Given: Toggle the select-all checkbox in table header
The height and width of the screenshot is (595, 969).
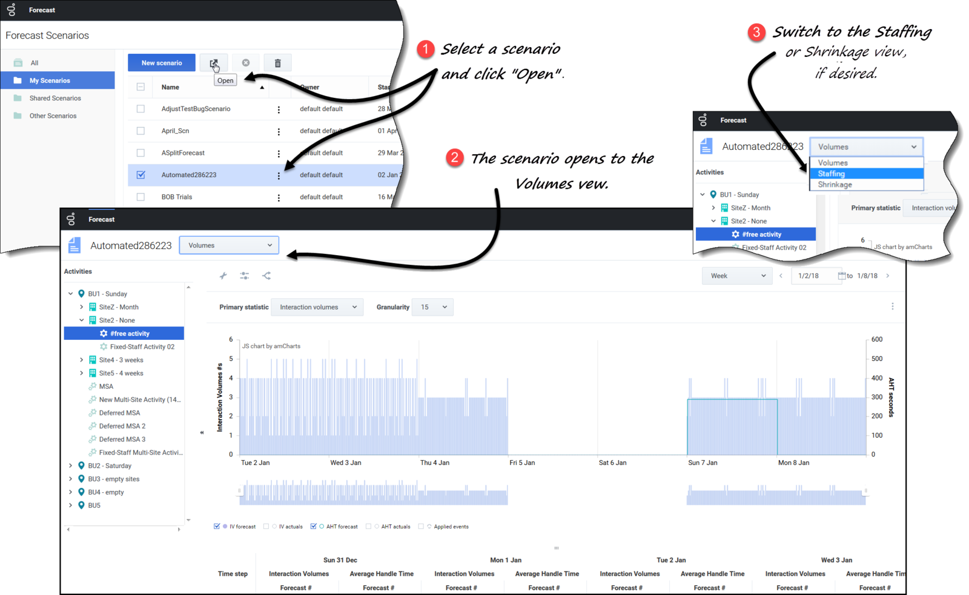Looking at the screenshot, I should (141, 87).
